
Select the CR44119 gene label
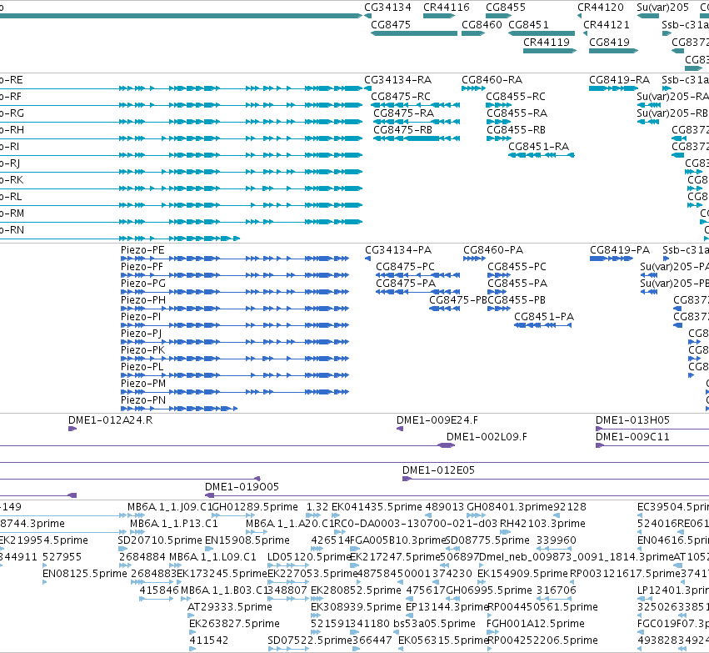coord(547,42)
